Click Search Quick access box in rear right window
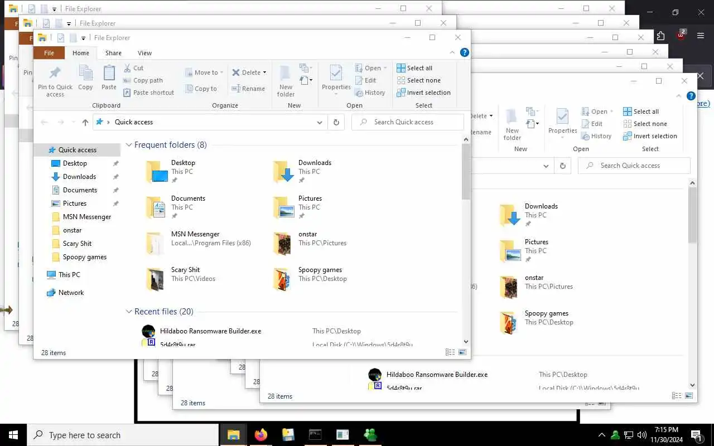 [634, 166]
